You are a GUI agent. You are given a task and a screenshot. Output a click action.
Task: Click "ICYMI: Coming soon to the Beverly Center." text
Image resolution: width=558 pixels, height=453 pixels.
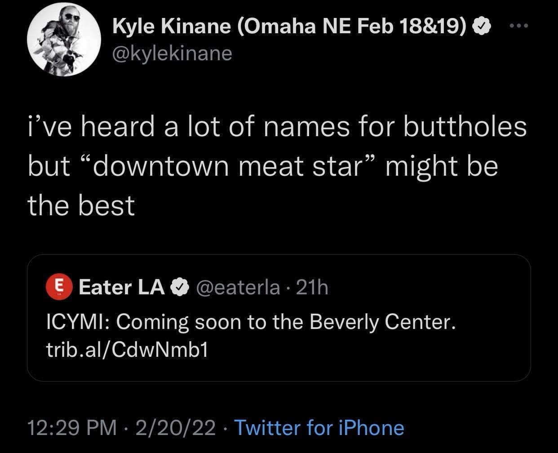[251, 322]
